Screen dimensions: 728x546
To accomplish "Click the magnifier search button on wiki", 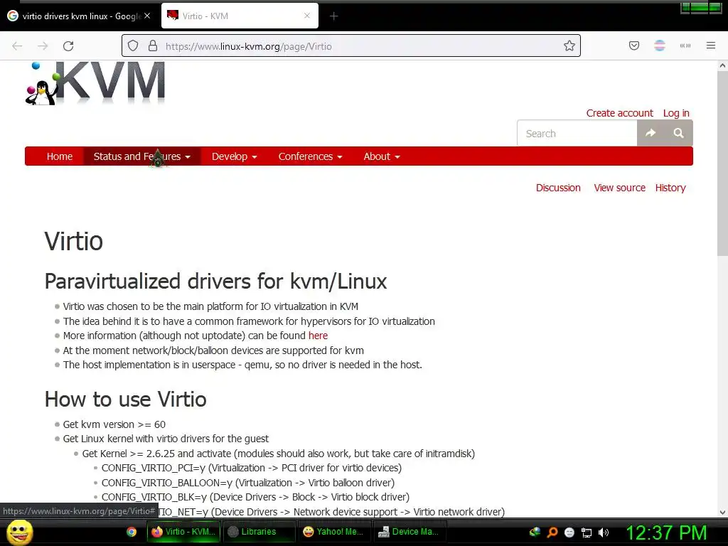I will coord(679,133).
